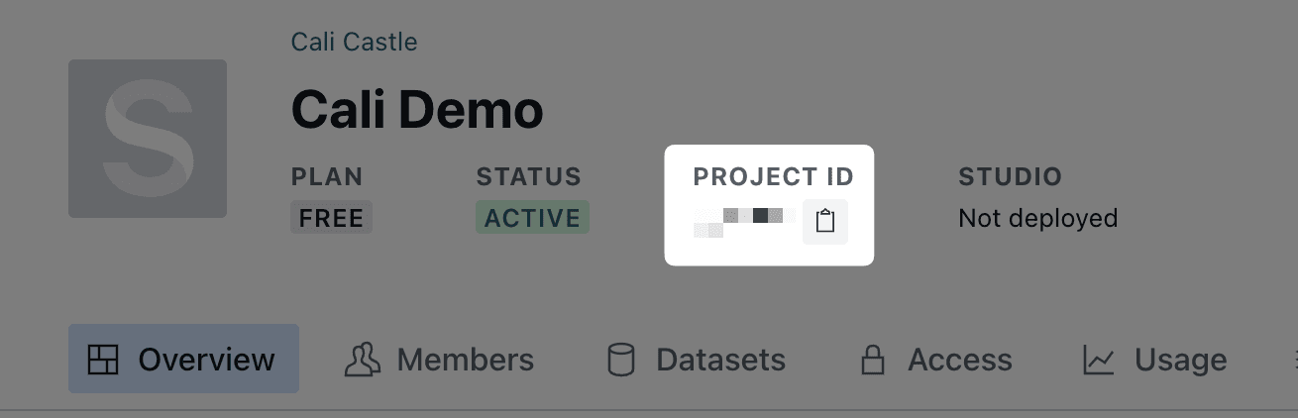Viewport: 1298px width, 418px height.
Task: Click the STUDIO heading label
Action: point(1010,177)
